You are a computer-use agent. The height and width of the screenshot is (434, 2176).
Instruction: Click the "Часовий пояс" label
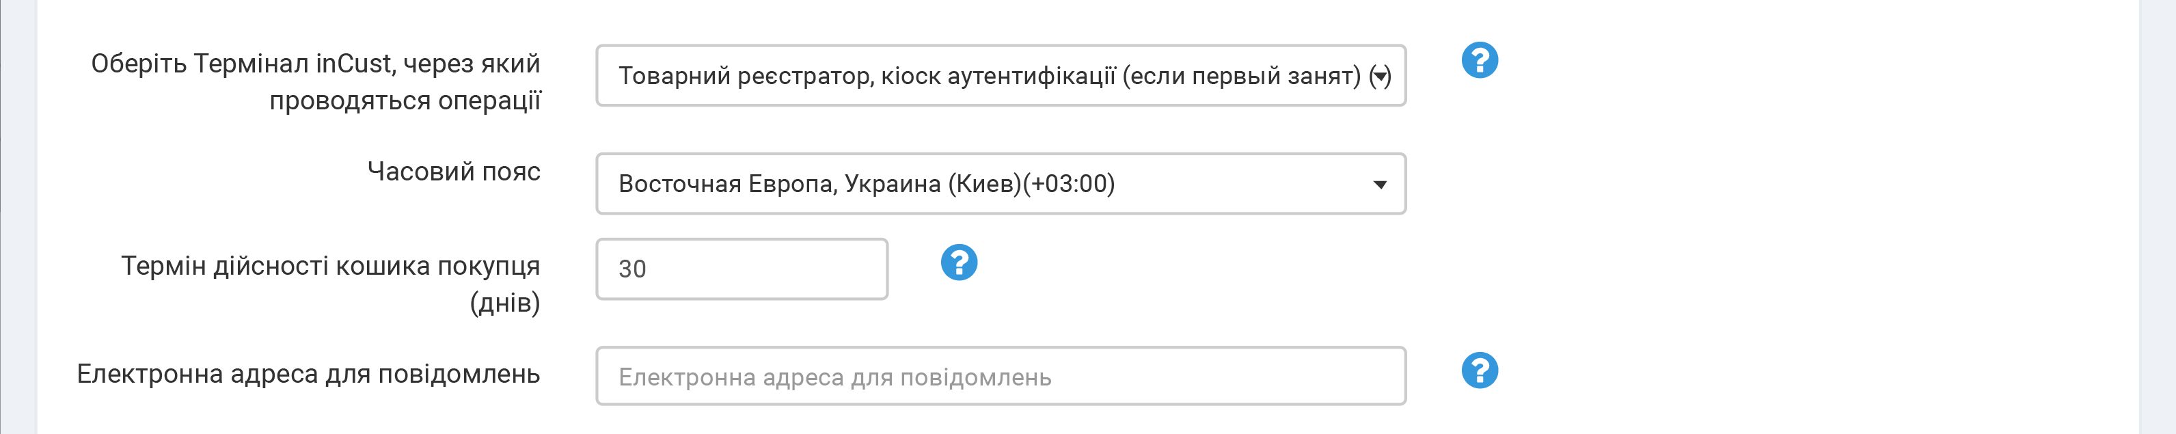[x=454, y=172]
